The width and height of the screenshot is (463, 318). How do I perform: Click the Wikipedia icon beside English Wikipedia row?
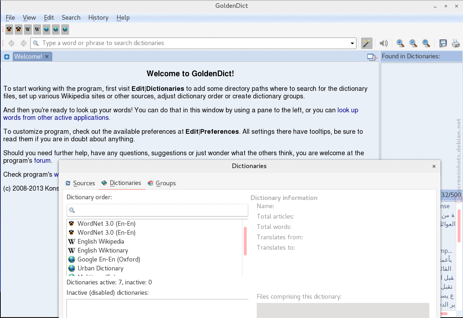[72, 241]
